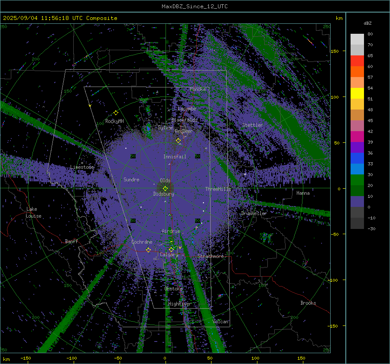The height and width of the screenshot is (364, 390).
Task: Click the RedDeer city label
Action: [184, 131]
